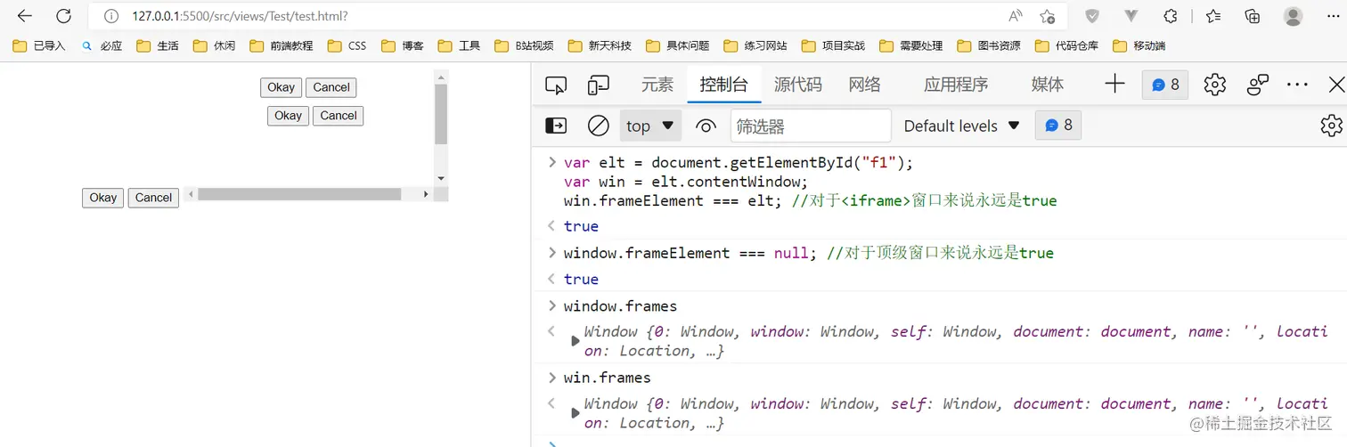Open DevTools settings gear beside issues badge
This screenshot has height=447, width=1347.
(1215, 85)
